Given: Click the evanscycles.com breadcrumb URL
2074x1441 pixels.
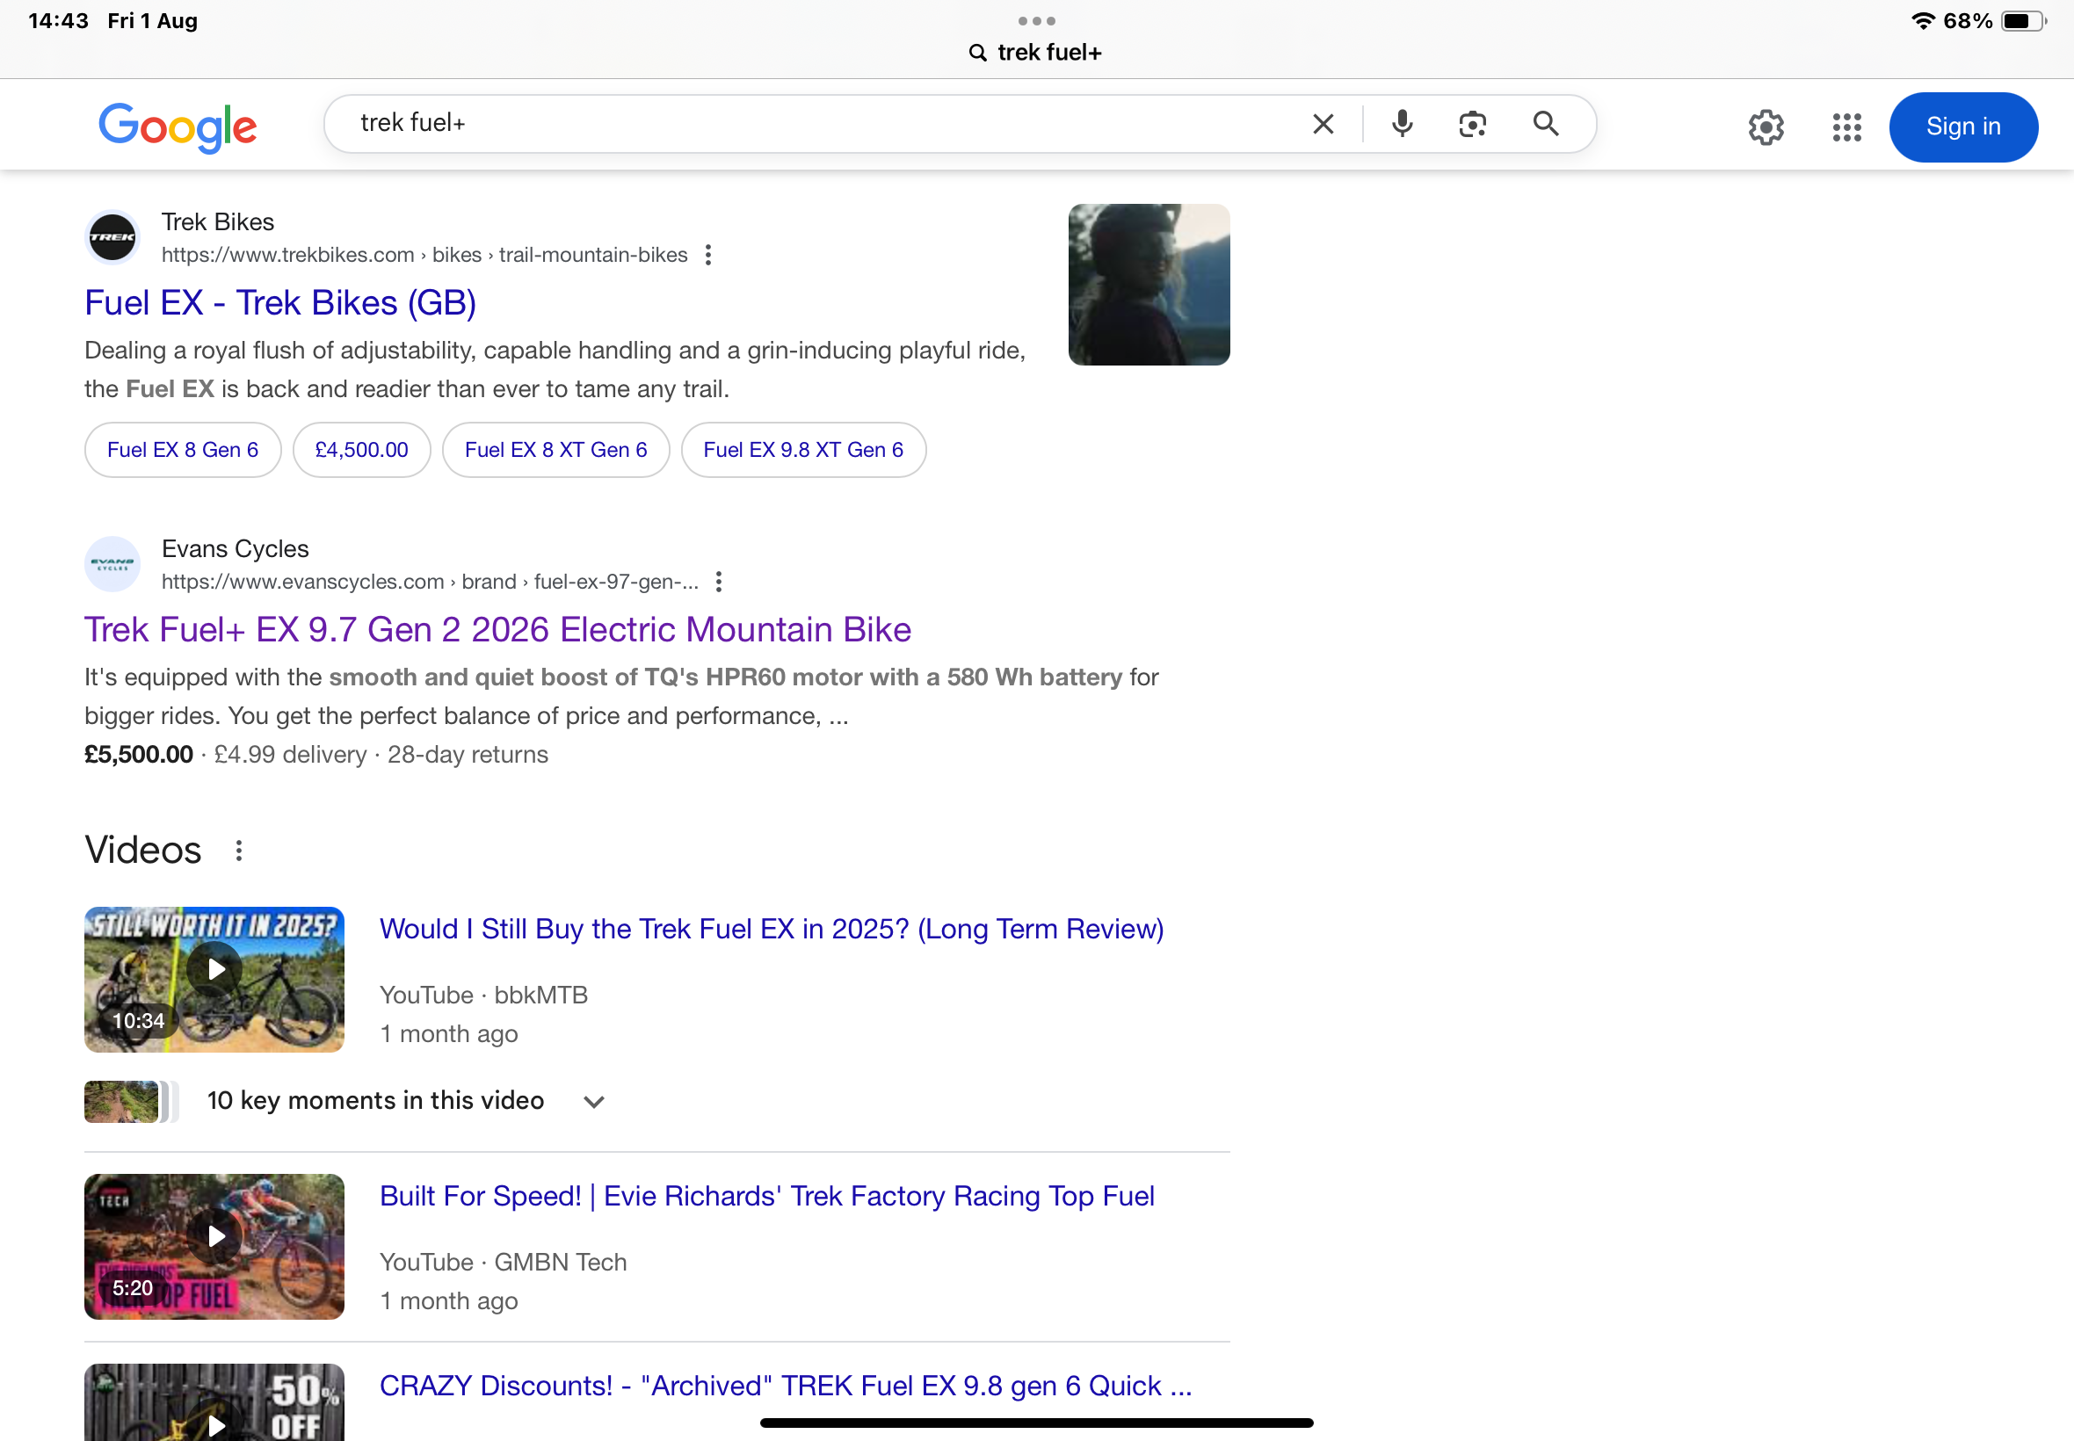Looking at the screenshot, I should point(430,582).
